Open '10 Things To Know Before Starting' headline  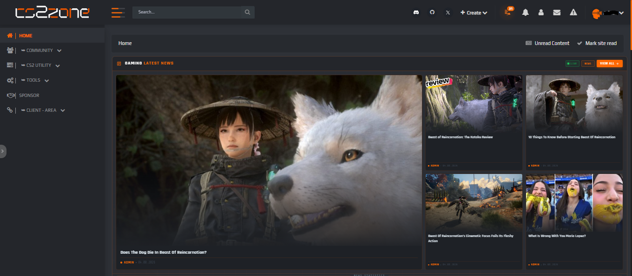click(x=572, y=137)
